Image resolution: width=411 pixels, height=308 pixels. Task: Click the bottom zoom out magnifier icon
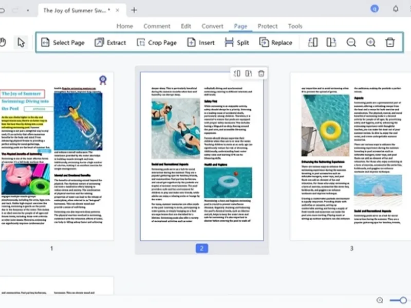(380, 300)
